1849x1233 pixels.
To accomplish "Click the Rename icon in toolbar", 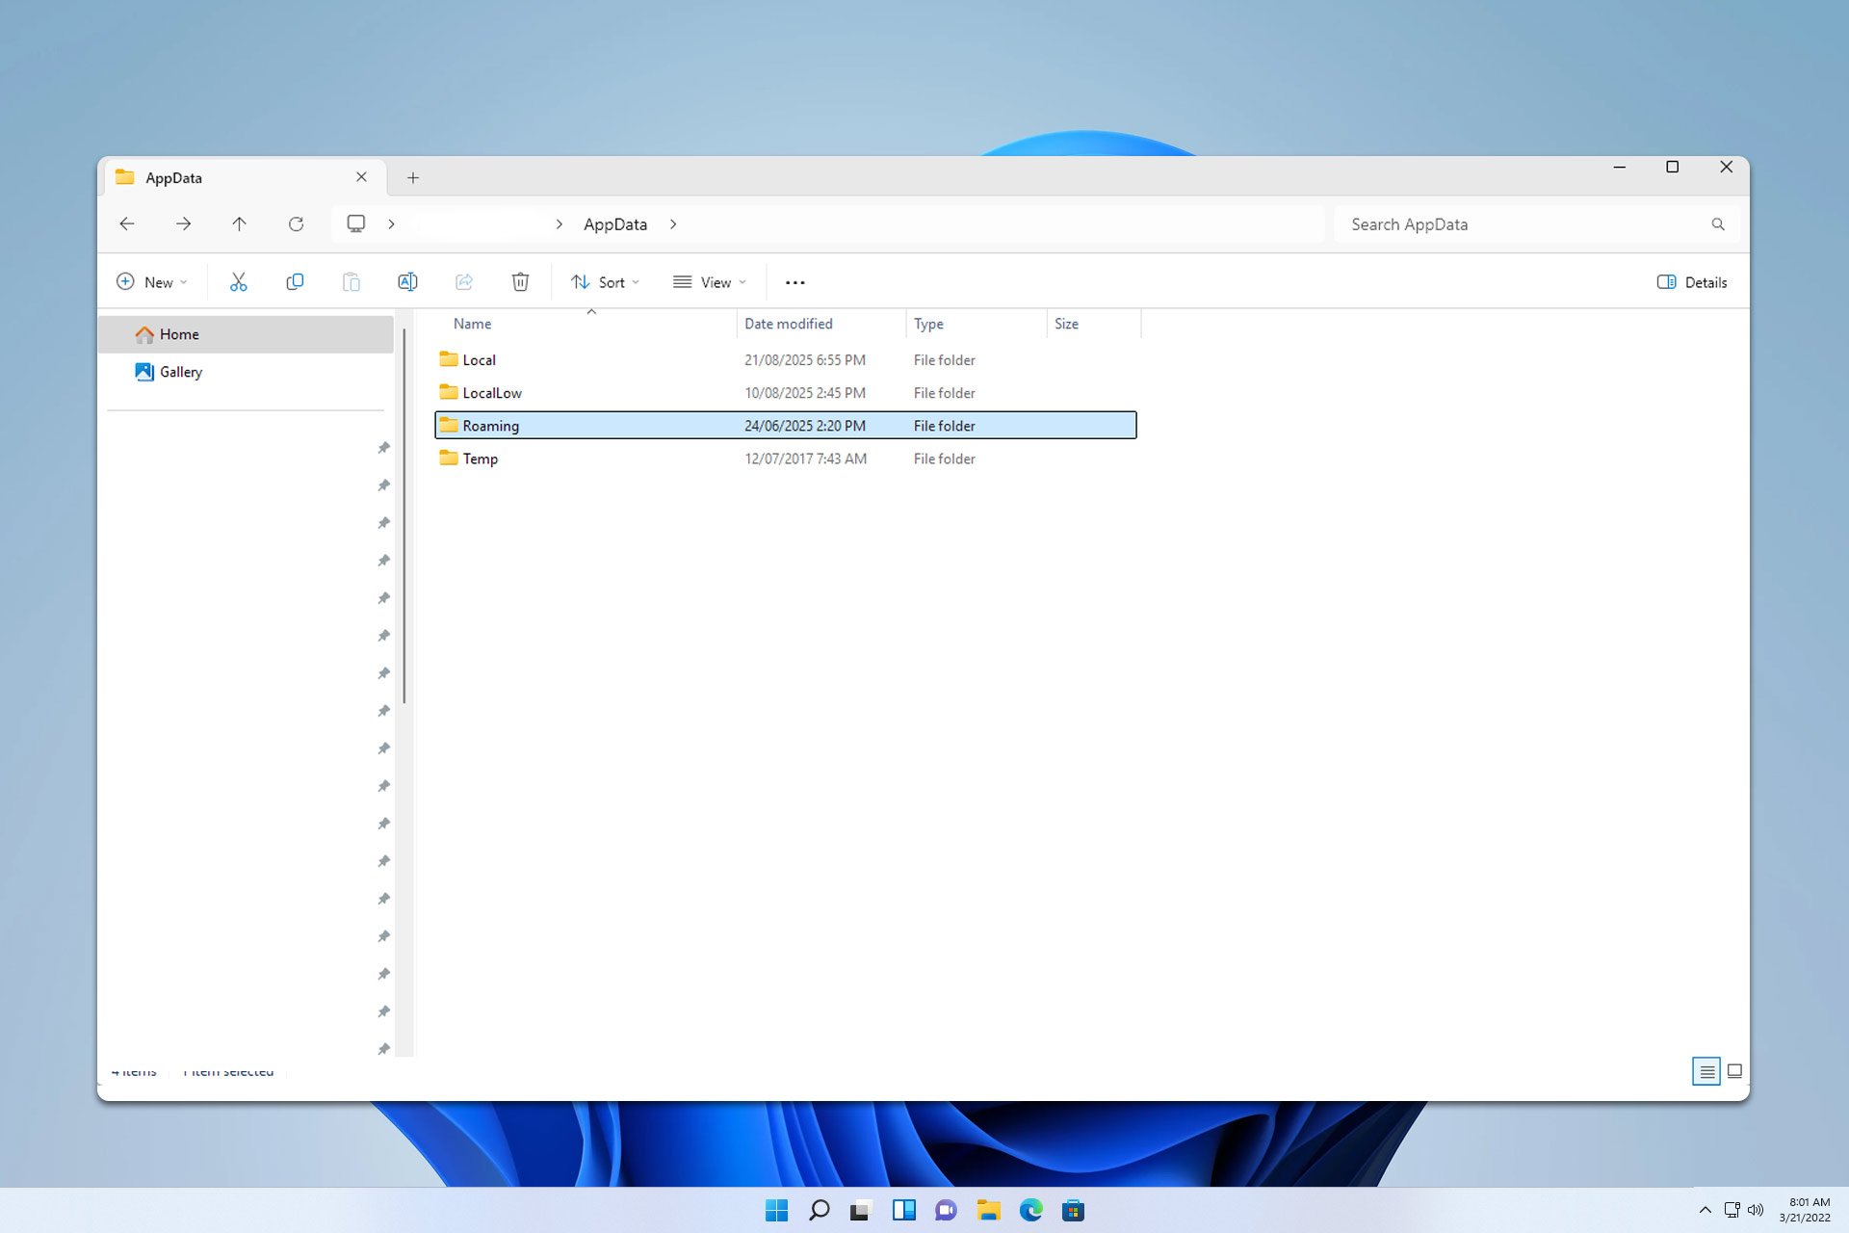I will [407, 282].
